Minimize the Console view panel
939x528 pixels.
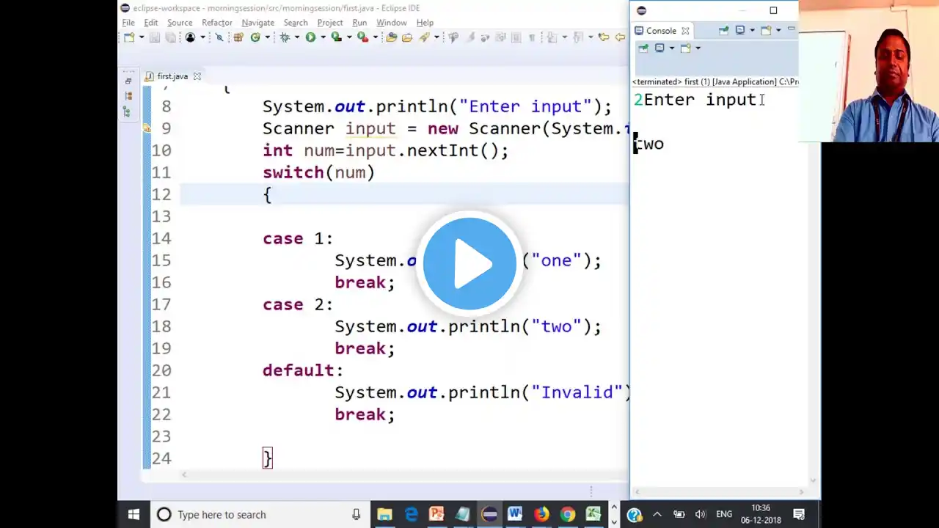pyautogui.click(x=792, y=29)
